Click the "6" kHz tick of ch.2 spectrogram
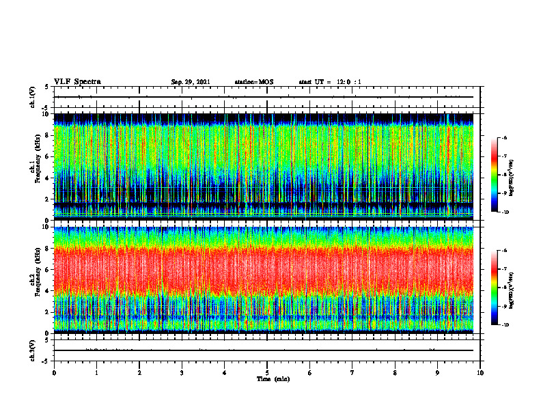 (48, 270)
